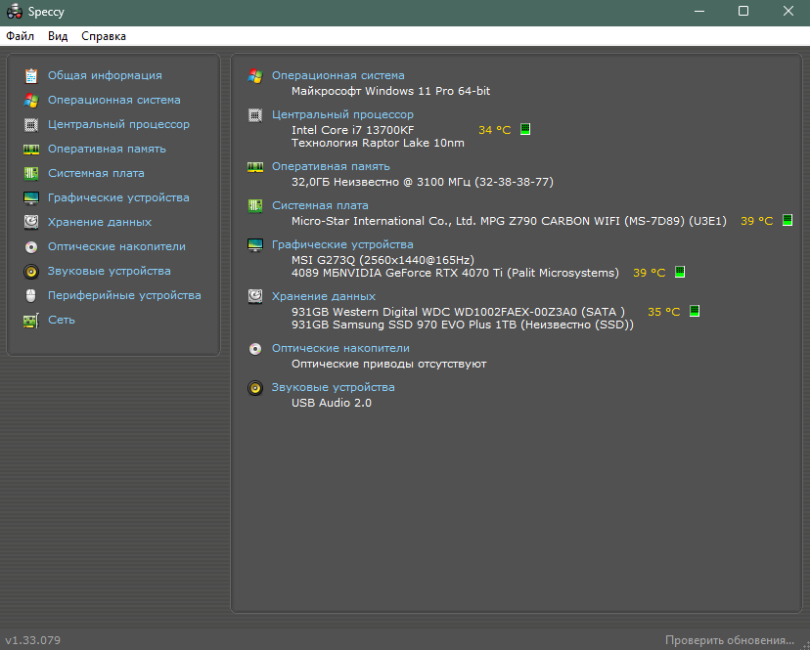810x650 pixels.
Task: Click Системная плата heading in summary
Action: click(320, 205)
